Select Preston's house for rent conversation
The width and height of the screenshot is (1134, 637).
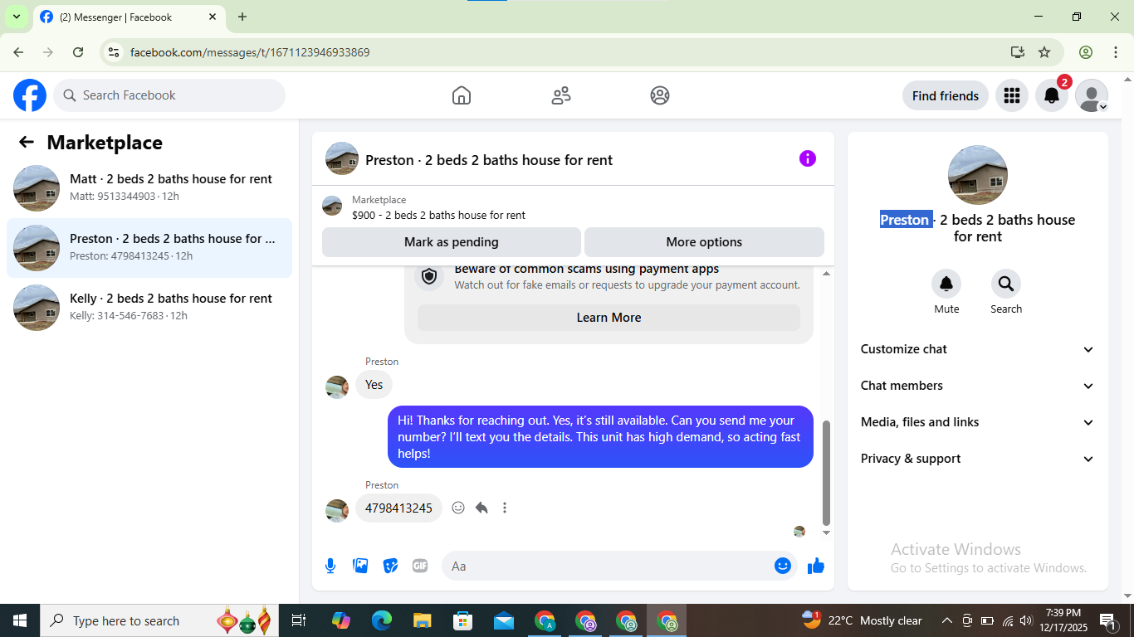(149, 248)
